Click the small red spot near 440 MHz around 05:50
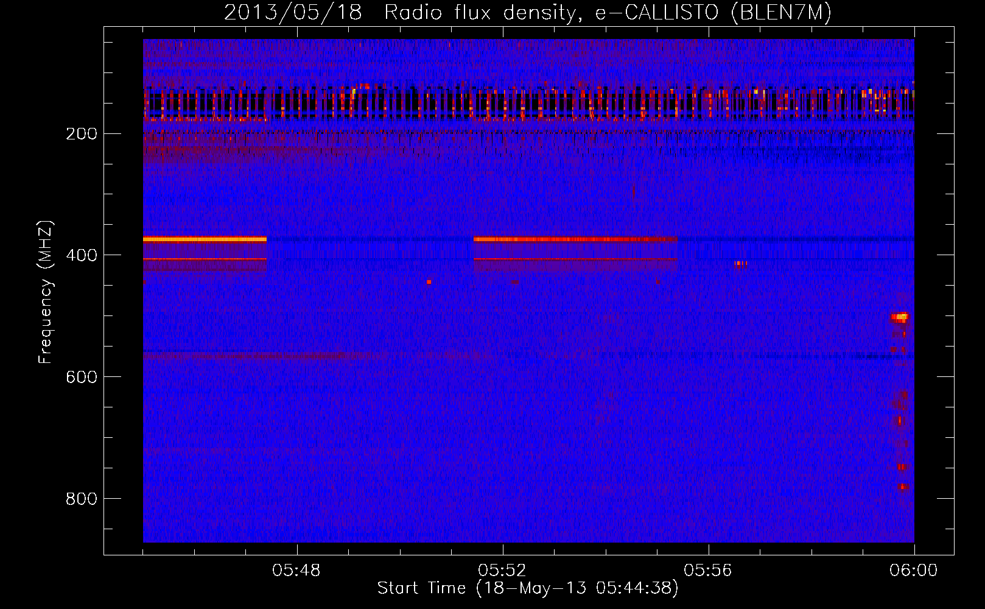This screenshot has width=985, height=609. click(429, 282)
